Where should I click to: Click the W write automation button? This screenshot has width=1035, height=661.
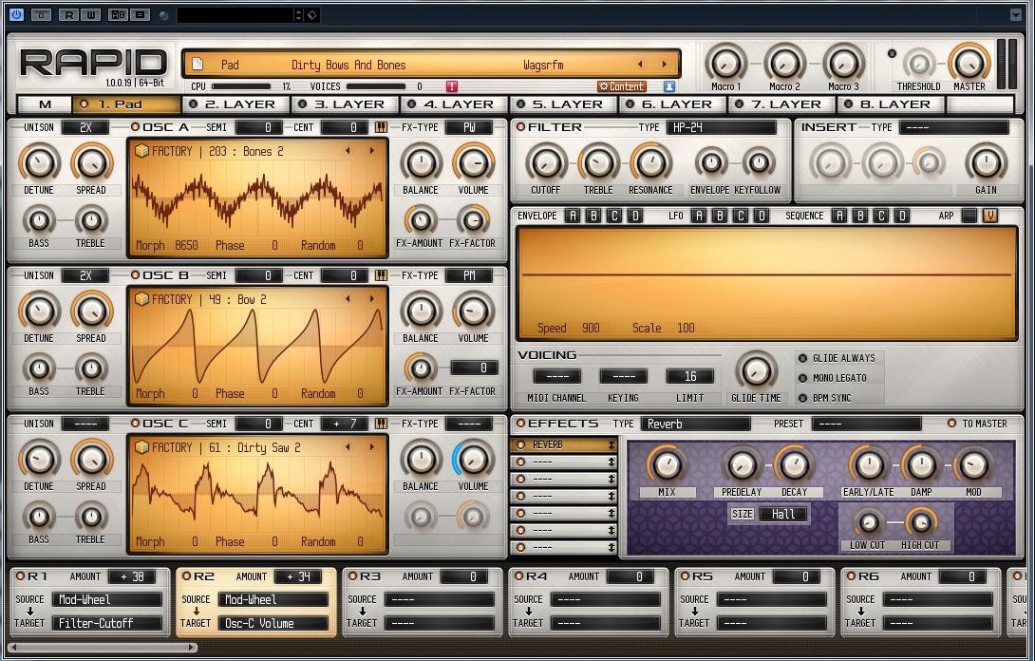coord(90,14)
